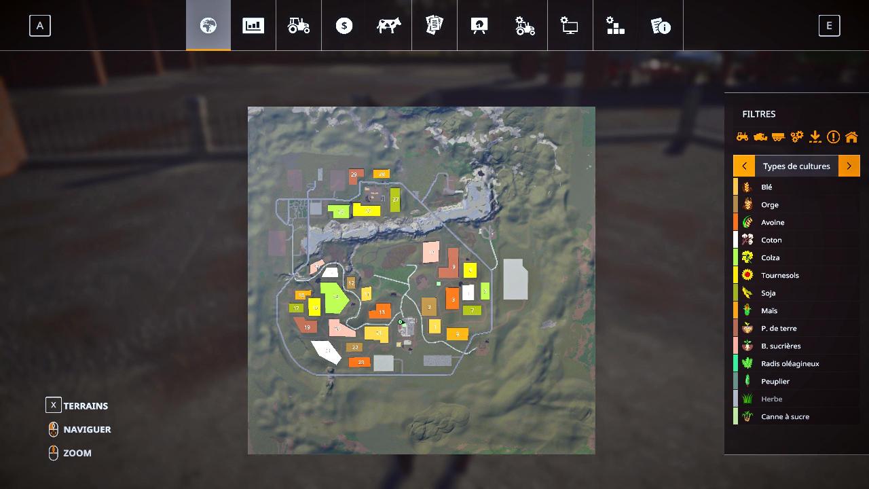
Task: Toggle the house buildings map filter
Action: point(851,137)
